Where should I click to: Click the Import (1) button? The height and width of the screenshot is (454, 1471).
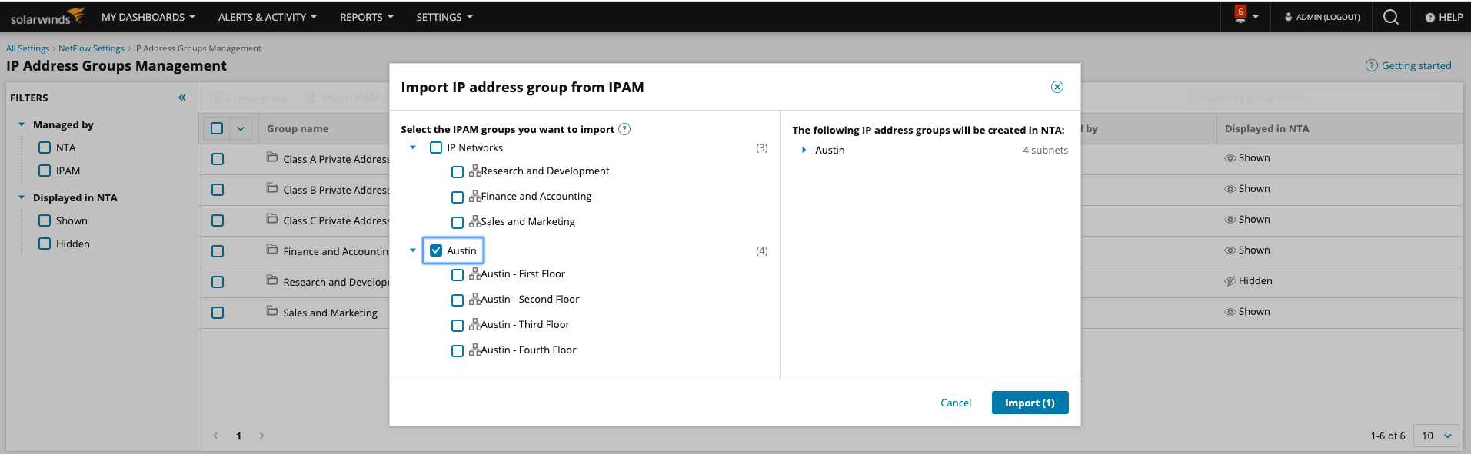[1030, 403]
